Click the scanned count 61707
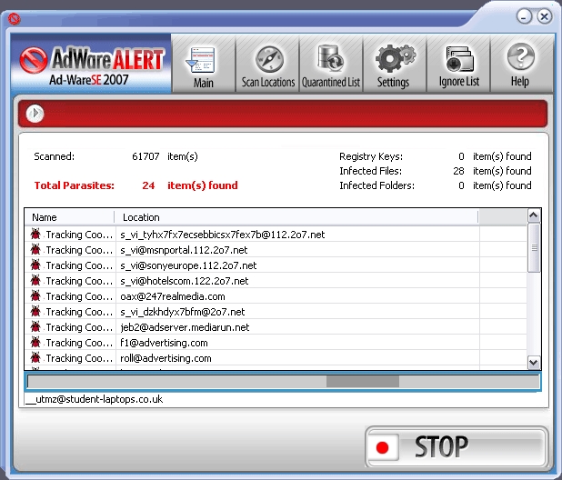Viewport: 562px width, 480px height. pyautogui.click(x=146, y=156)
